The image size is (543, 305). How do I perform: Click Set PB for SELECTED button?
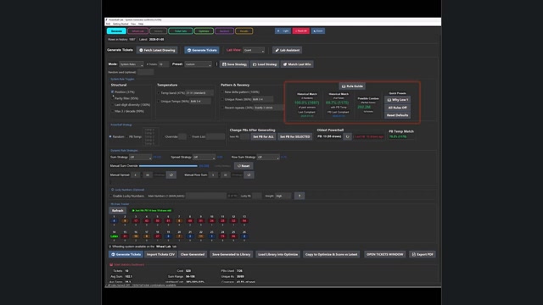point(294,137)
